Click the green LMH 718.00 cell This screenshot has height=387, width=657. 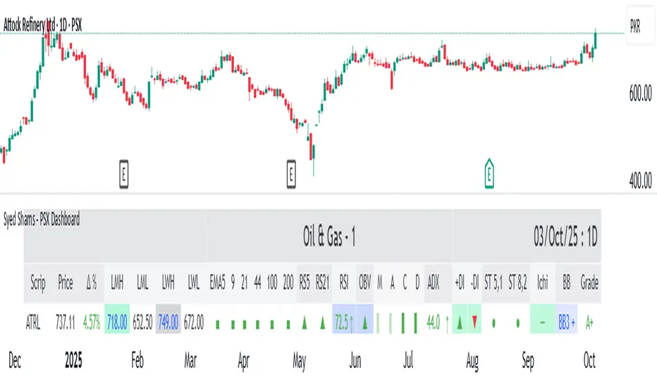click(x=117, y=323)
